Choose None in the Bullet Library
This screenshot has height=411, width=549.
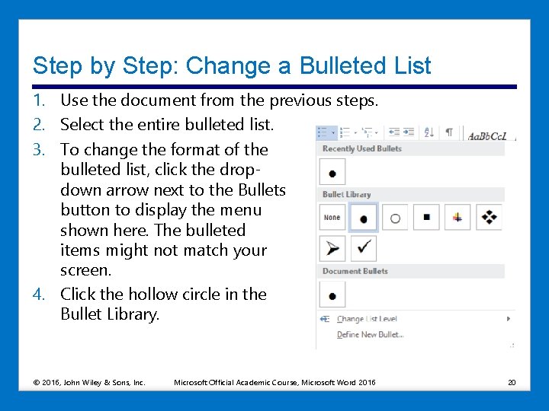point(332,218)
